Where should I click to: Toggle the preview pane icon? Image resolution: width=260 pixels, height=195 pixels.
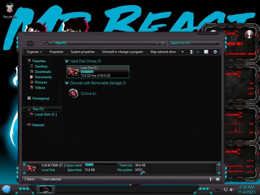click(x=206, y=52)
